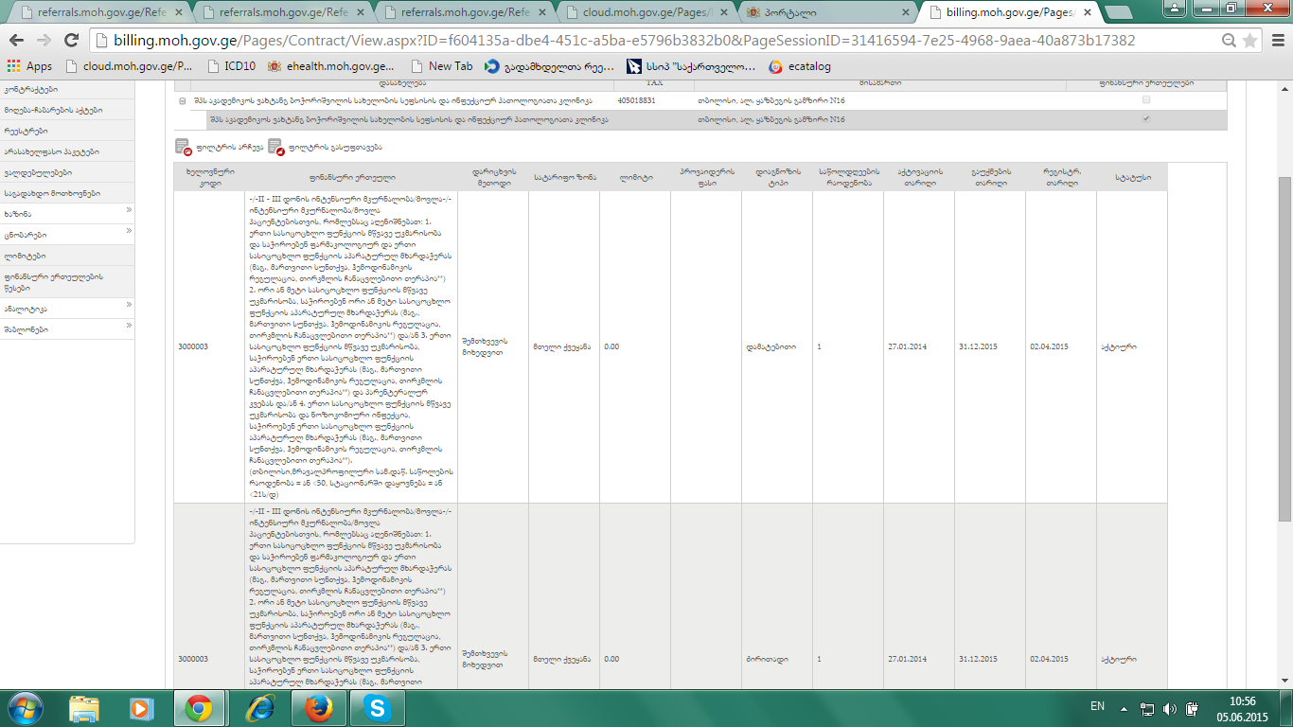Reload the page with the browser refresh icon
Viewport: 1293px width, 727px height.
coord(71,41)
